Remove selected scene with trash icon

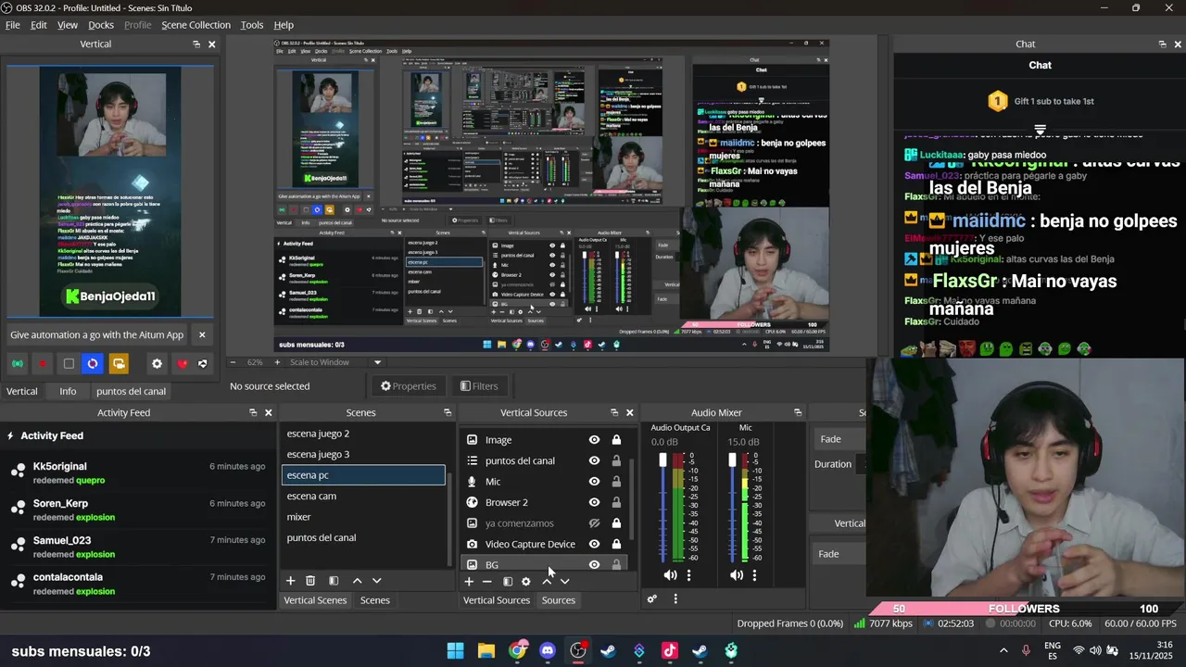(x=310, y=580)
